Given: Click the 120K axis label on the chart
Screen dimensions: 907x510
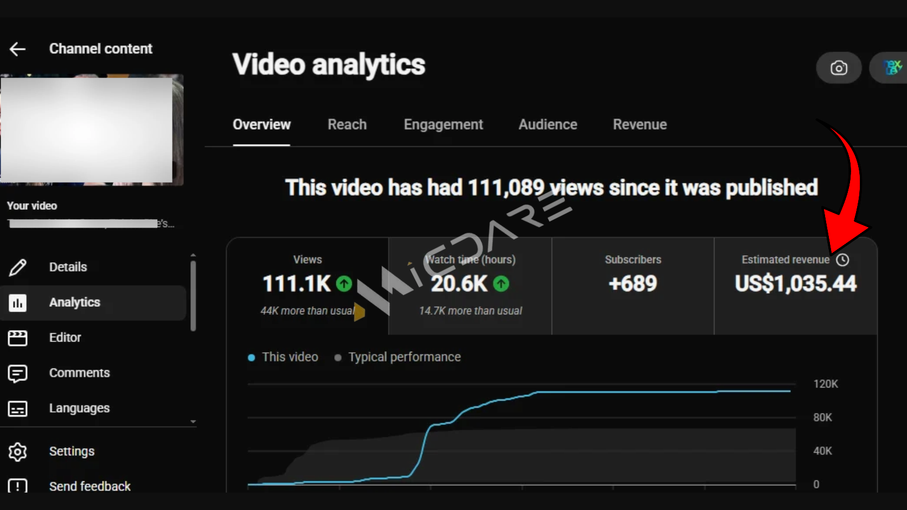Looking at the screenshot, I should 826,384.
